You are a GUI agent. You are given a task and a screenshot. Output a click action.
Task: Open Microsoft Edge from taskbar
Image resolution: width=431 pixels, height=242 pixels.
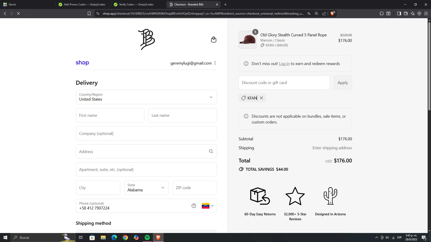tap(114, 237)
